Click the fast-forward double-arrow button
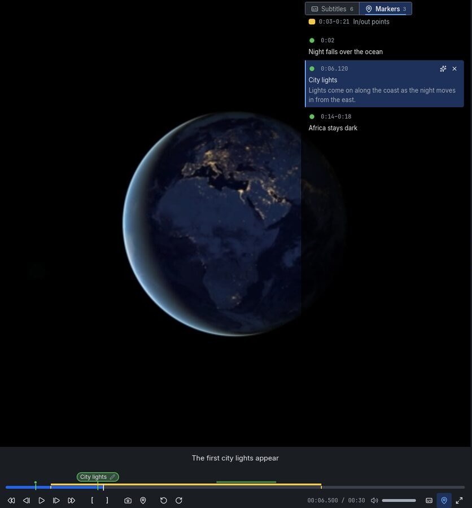472x508 pixels. (x=71, y=500)
